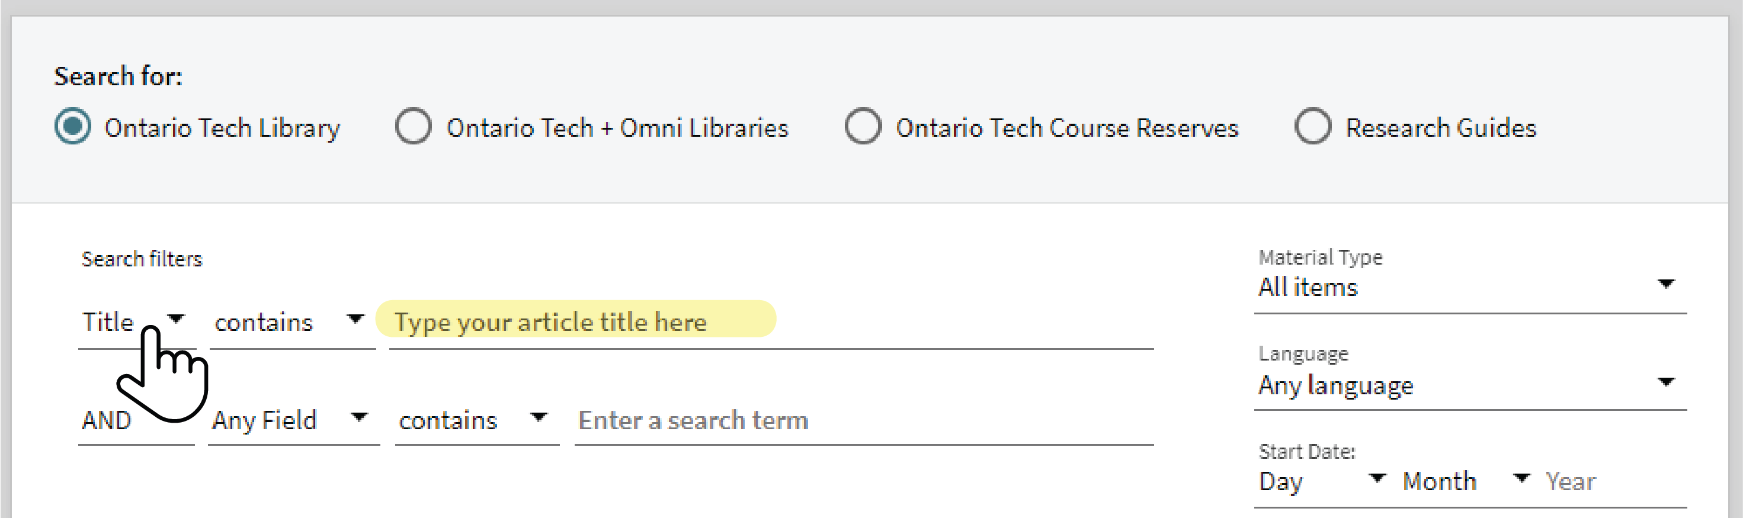Expand the first contains operator arrow
1743x518 pixels.
[355, 318]
